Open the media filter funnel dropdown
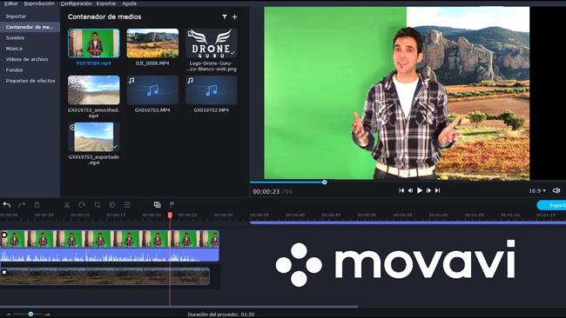Viewport: 566px width, 318px height. coord(225,17)
